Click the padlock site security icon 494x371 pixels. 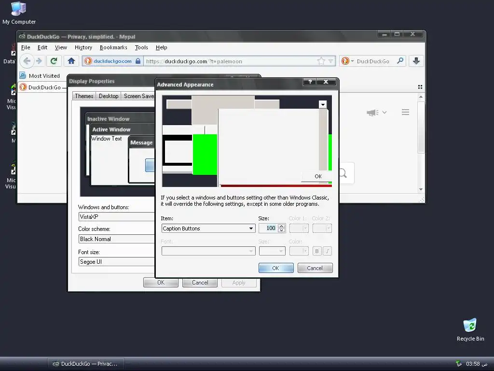tap(138, 61)
